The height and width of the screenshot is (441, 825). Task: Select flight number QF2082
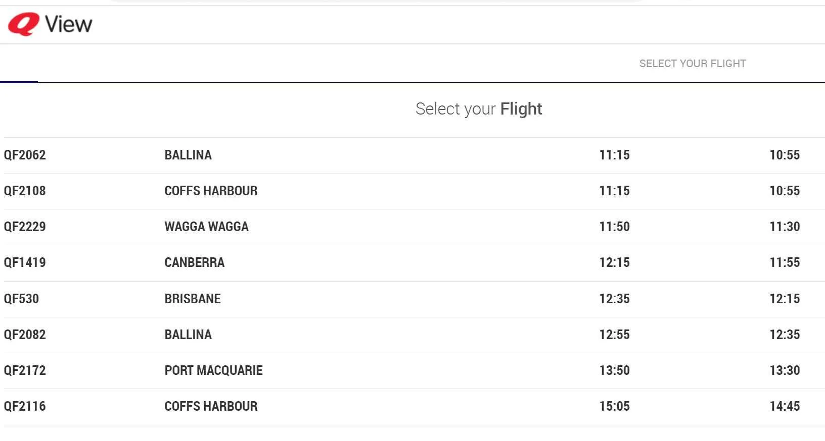click(25, 335)
